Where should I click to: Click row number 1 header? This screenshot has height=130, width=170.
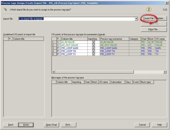(54, 42)
